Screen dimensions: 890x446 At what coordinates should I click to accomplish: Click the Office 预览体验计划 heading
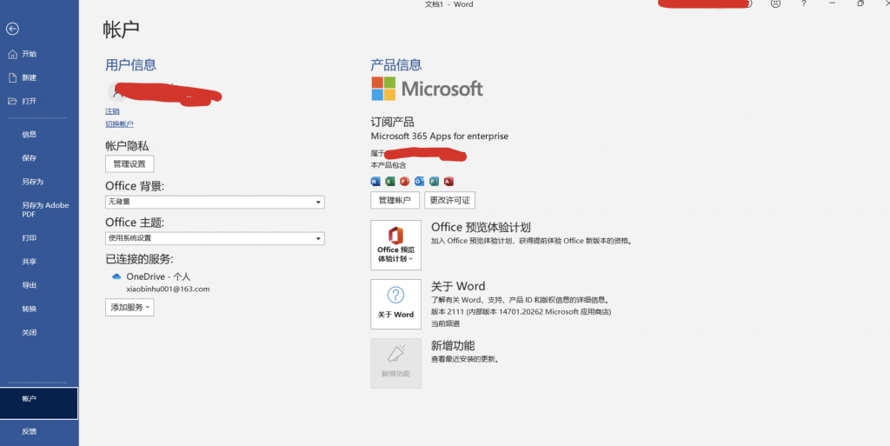(481, 228)
